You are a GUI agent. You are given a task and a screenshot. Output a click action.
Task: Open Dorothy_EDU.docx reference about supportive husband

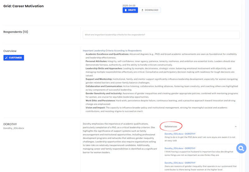(x=180, y=148)
